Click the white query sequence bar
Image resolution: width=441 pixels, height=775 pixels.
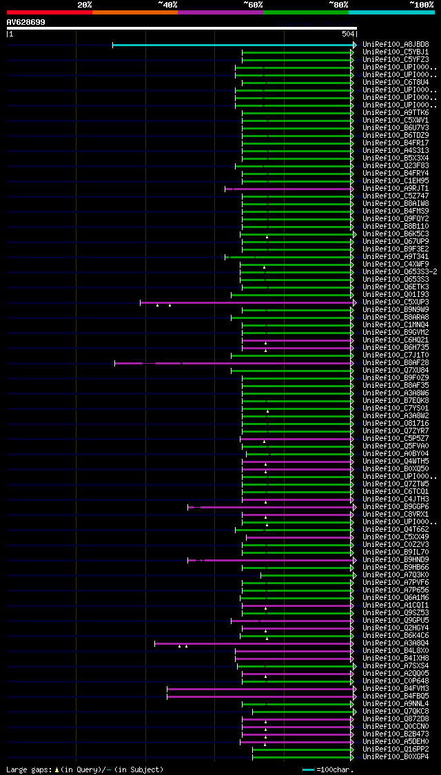click(181, 28)
